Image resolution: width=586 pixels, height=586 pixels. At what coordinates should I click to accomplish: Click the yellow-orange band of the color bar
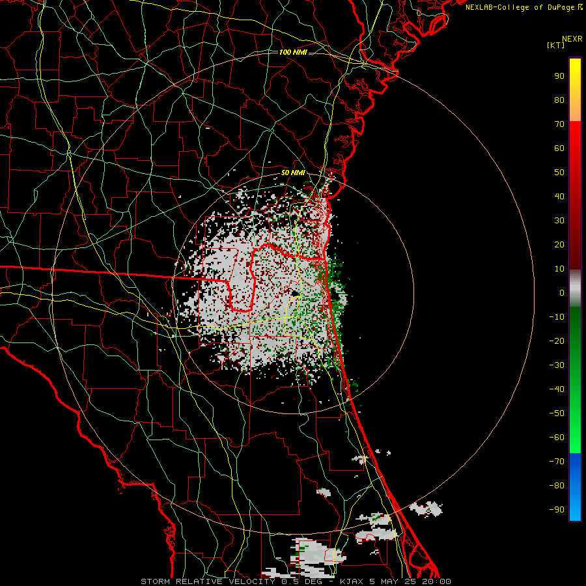[575, 90]
